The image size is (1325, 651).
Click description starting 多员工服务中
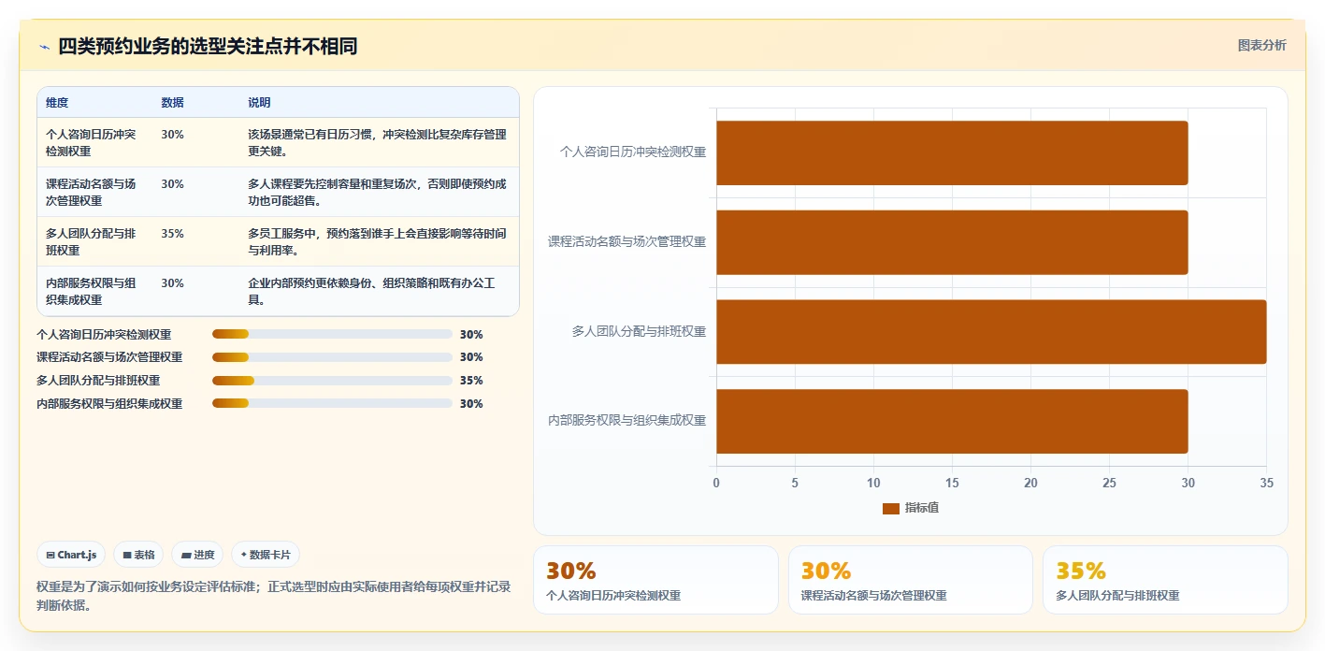click(x=377, y=241)
